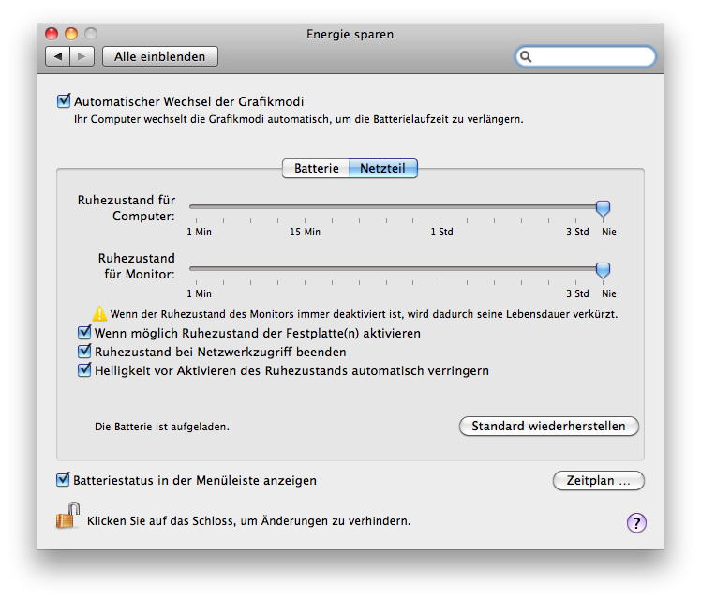The image size is (701, 601).
Task: Set computer sleep slider to 15 Min
Action: coord(305,207)
